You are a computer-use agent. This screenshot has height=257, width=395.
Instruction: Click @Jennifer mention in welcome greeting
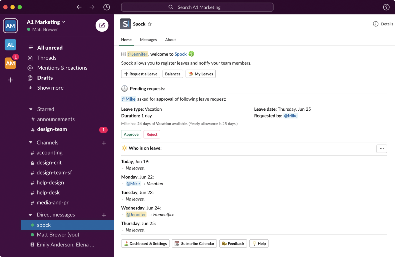[137, 54]
